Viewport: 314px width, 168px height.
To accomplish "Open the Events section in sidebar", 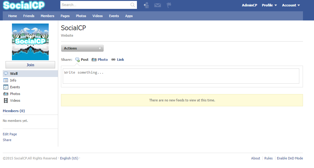I will click(x=15, y=87).
